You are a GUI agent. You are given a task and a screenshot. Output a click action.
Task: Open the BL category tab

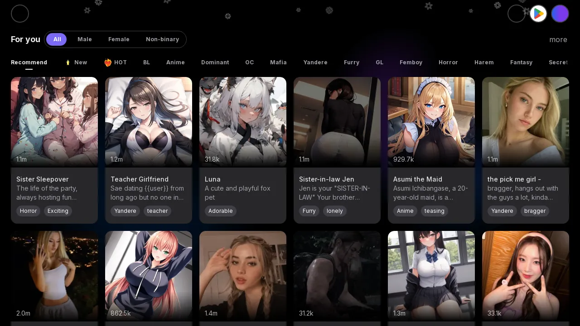[x=146, y=62]
